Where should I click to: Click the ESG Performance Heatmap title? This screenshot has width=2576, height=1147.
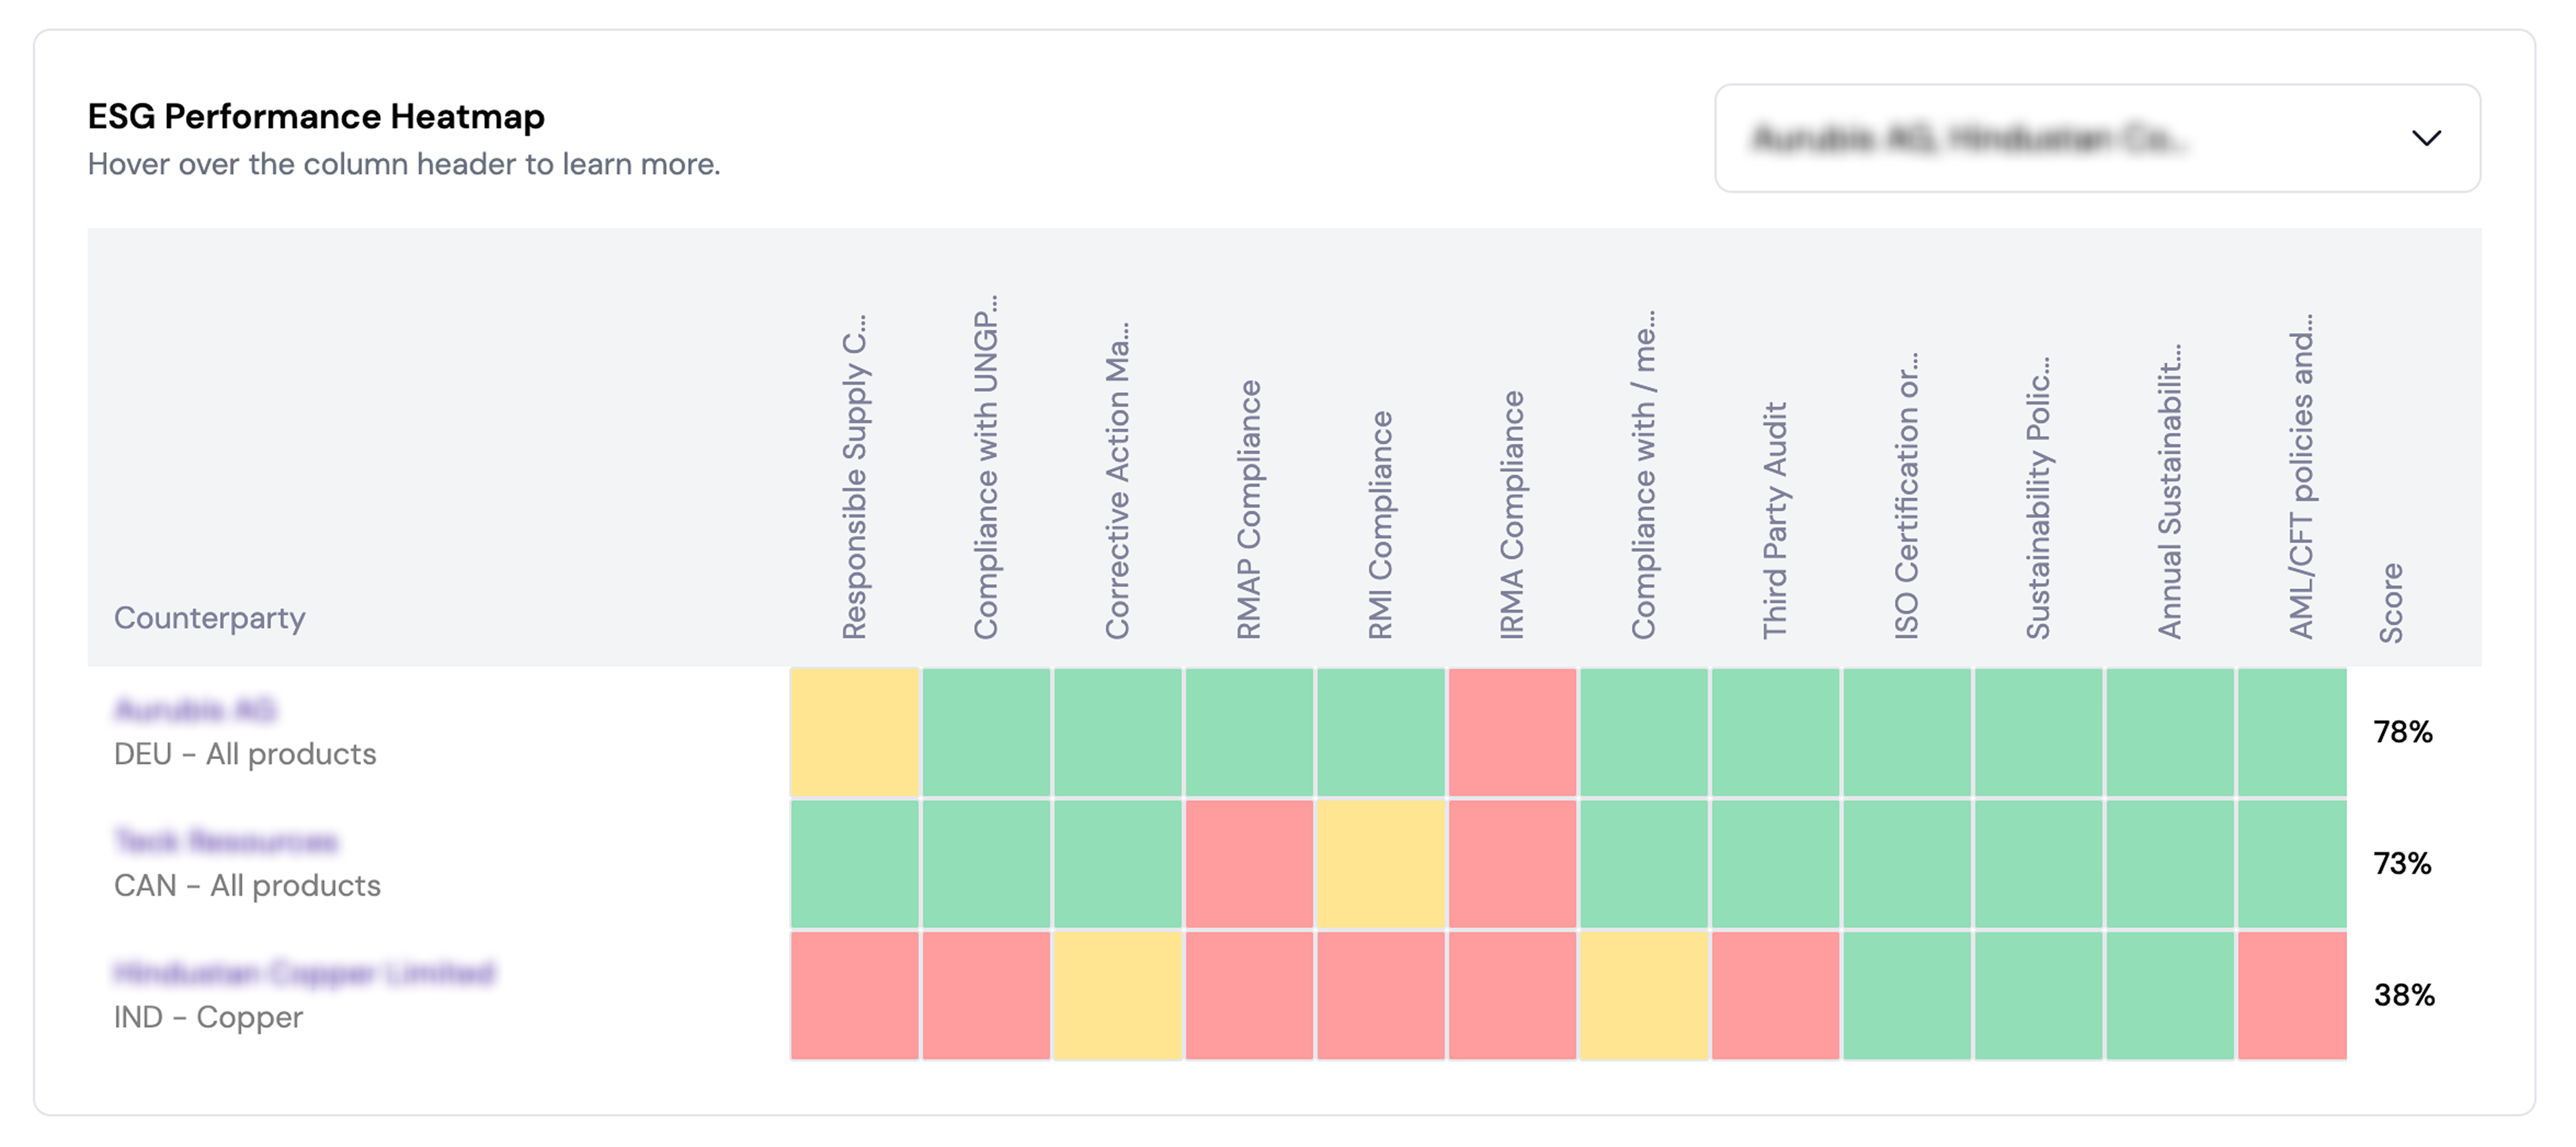(316, 116)
